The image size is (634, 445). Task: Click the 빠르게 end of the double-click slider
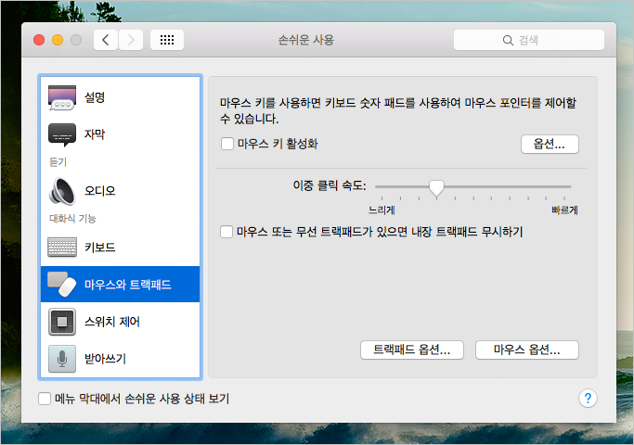(x=565, y=210)
